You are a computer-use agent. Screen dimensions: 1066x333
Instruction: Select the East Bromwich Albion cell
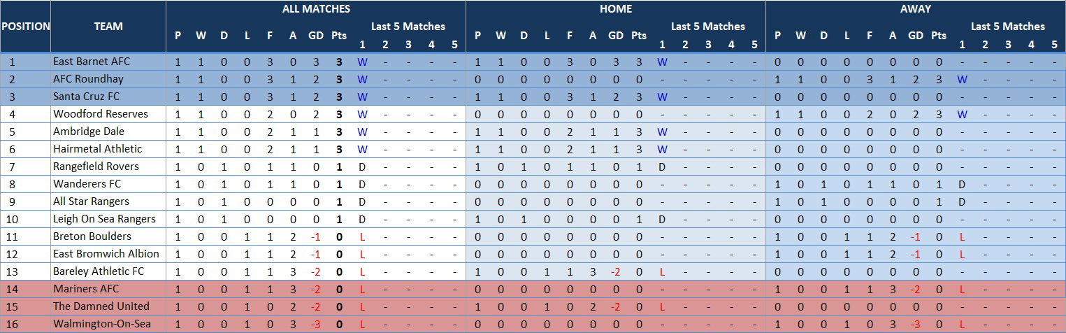click(108, 254)
